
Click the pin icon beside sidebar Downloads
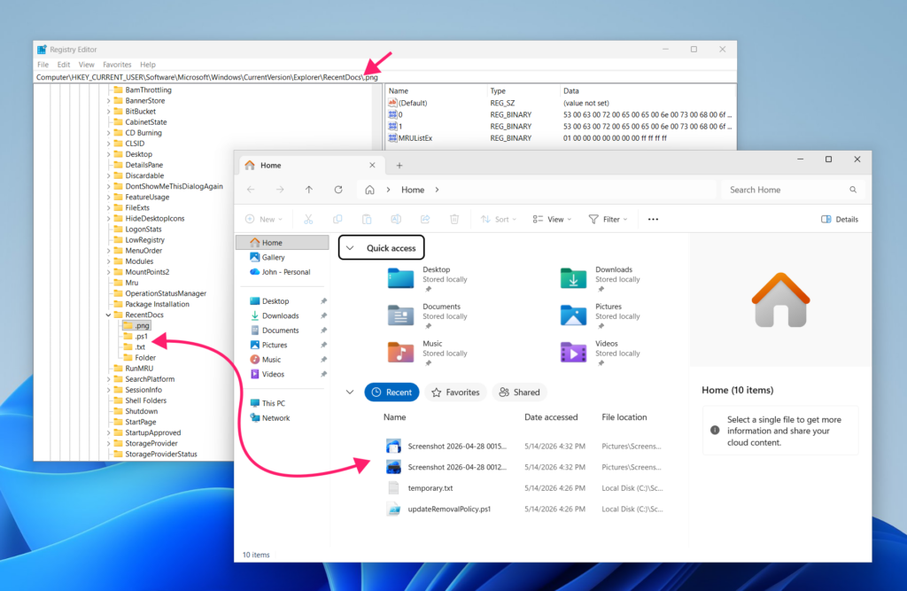[324, 316]
